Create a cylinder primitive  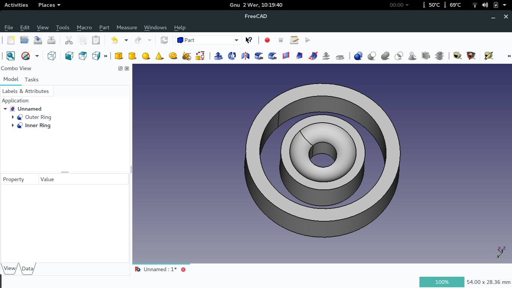point(132,55)
